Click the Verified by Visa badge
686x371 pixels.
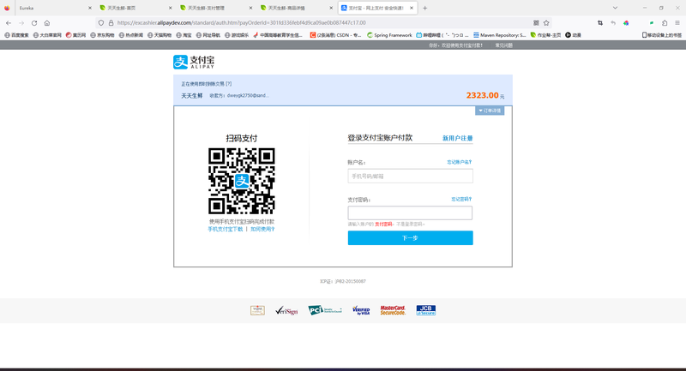pyautogui.click(x=361, y=311)
